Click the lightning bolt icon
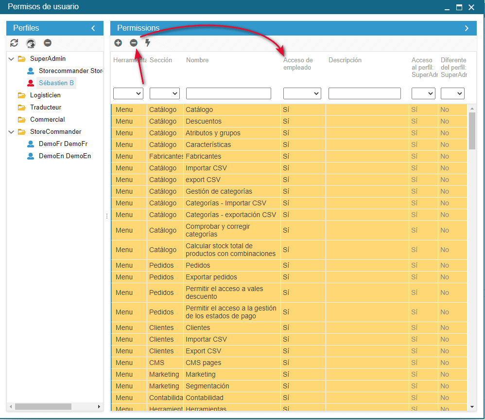 coord(148,43)
